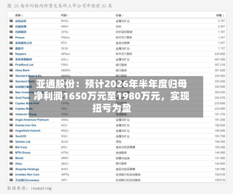Click the flag icon beside Kumba Iron Ore
Screen dimensions: 233x194
(11, 125)
